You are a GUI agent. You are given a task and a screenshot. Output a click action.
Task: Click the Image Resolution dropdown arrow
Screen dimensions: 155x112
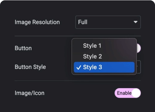[x=135, y=22]
